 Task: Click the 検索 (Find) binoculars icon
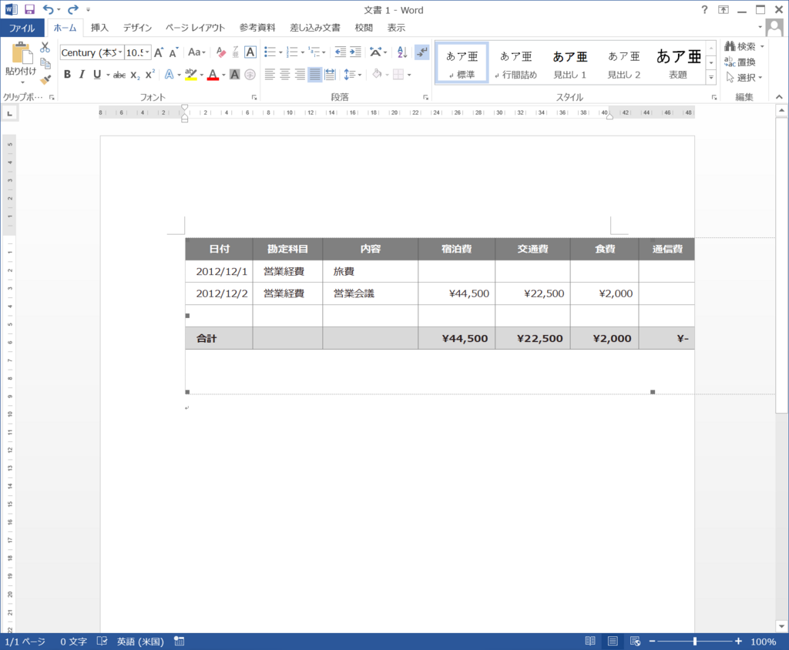point(730,46)
